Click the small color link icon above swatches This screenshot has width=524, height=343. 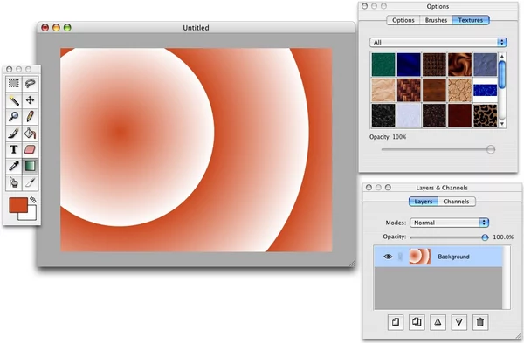point(33,200)
